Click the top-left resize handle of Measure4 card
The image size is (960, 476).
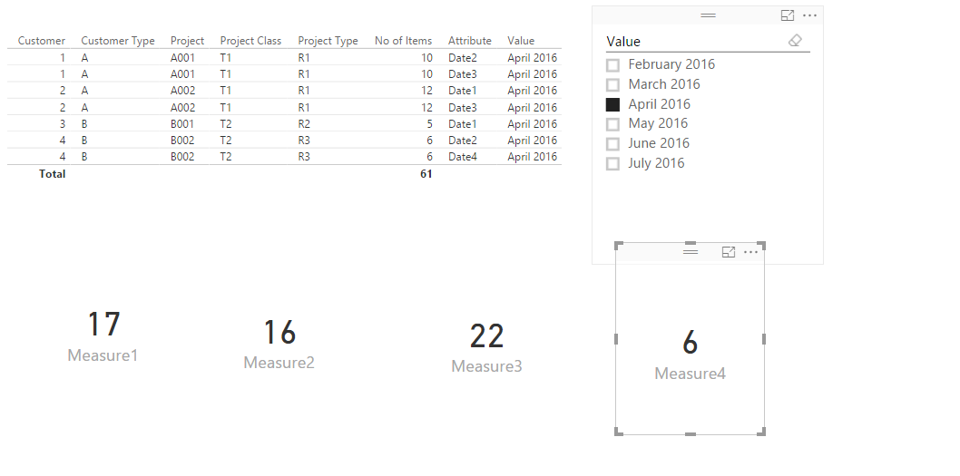(618, 246)
